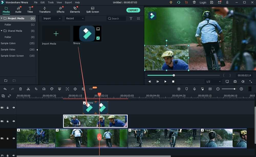The image size is (256, 157).
Task: Open the Speed control icon
Action: [x=44, y=89]
